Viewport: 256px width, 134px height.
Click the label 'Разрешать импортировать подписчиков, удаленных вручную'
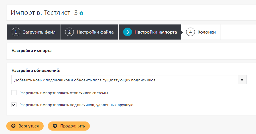pos(76,105)
